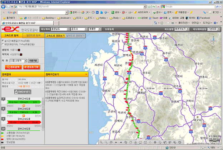Switch to the 일반도로 경로보기 tab

coord(75,35)
